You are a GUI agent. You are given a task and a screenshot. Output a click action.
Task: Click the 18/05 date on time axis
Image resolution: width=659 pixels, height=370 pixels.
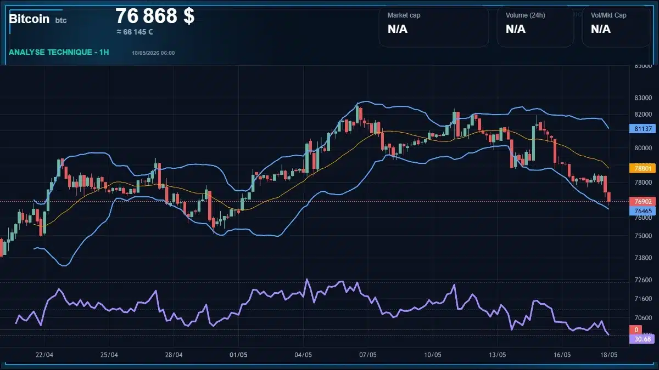(x=608, y=355)
